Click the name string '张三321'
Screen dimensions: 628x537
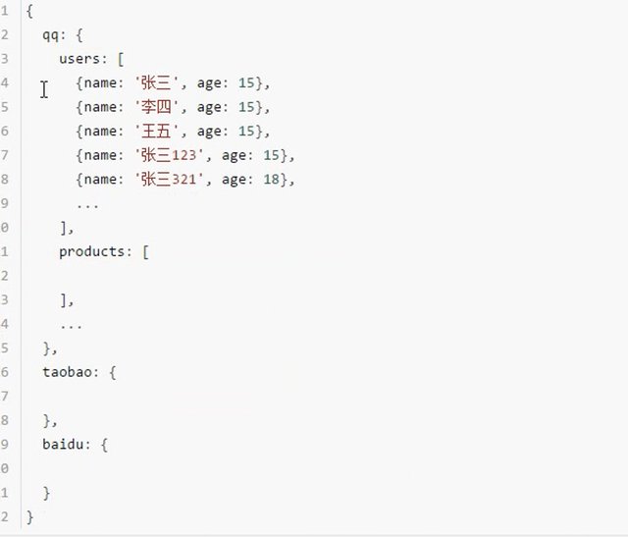(x=171, y=180)
